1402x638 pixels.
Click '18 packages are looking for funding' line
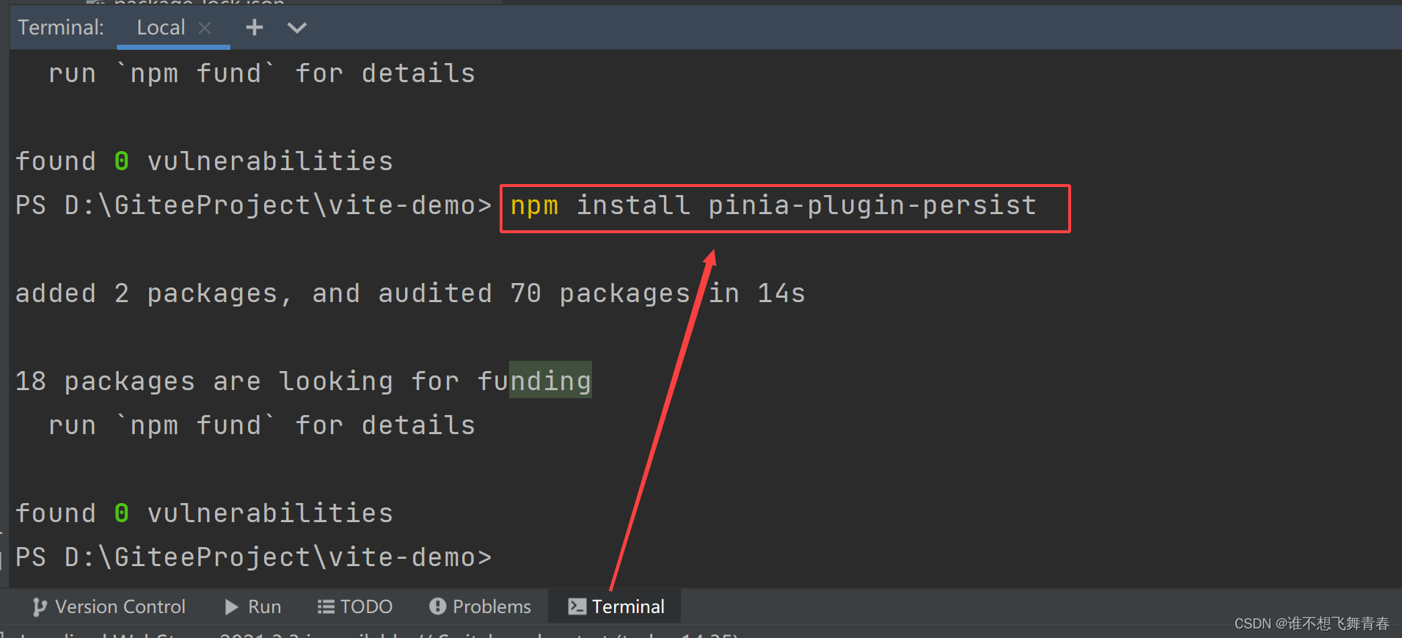pos(303,381)
